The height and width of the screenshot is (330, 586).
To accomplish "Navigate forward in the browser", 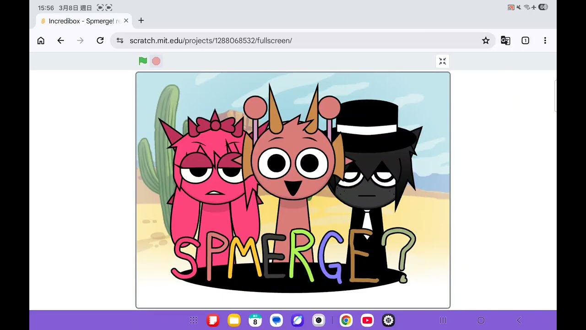I will (80, 40).
